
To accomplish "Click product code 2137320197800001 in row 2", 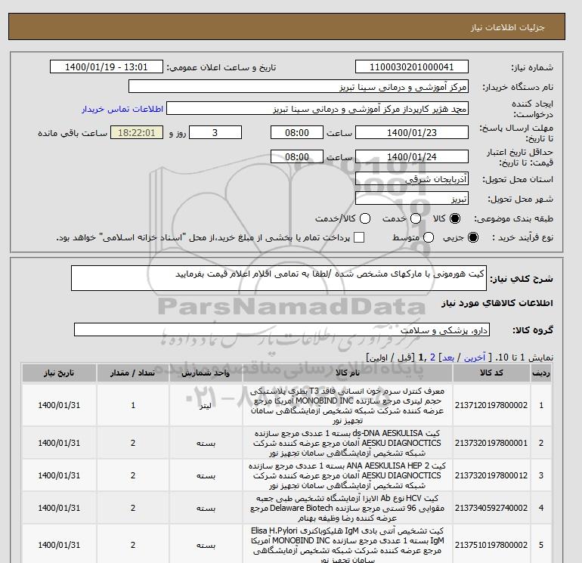I will click(x=491, y=443).
